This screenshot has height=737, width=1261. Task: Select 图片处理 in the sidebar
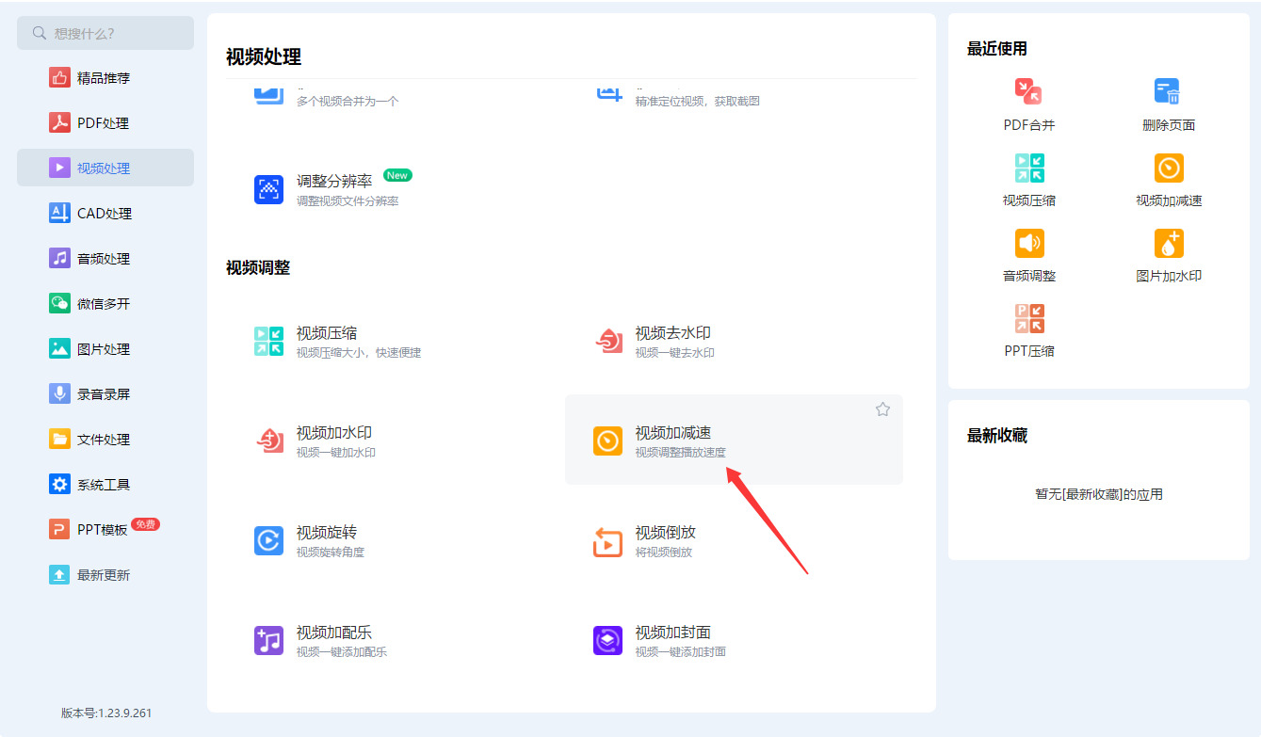click(x=105, y=349)
